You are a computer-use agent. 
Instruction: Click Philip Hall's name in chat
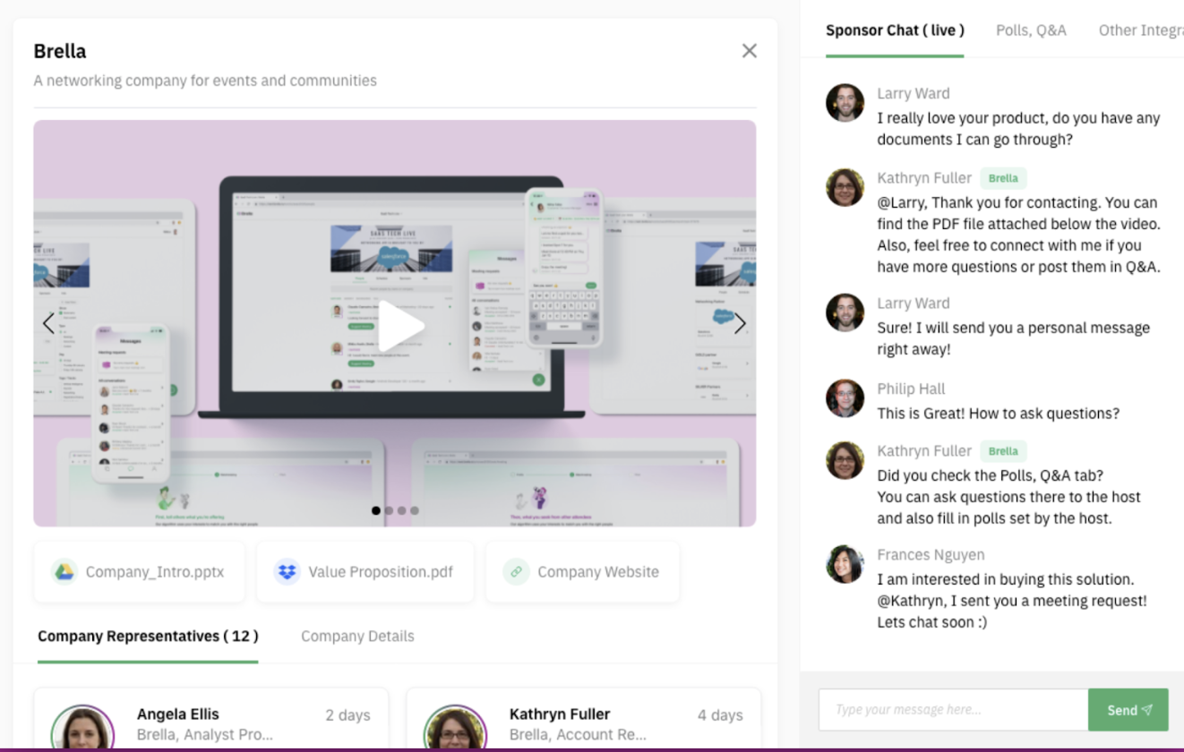[911, 389]
